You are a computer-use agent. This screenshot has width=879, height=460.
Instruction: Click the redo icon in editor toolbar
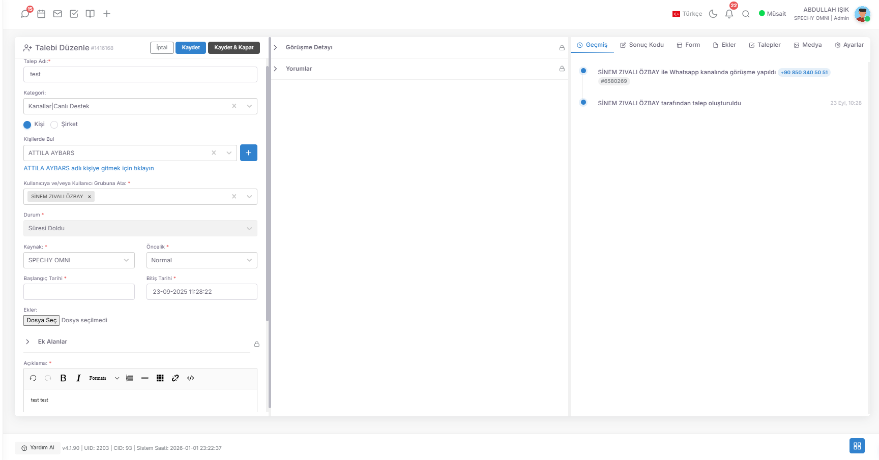(48, 378)
